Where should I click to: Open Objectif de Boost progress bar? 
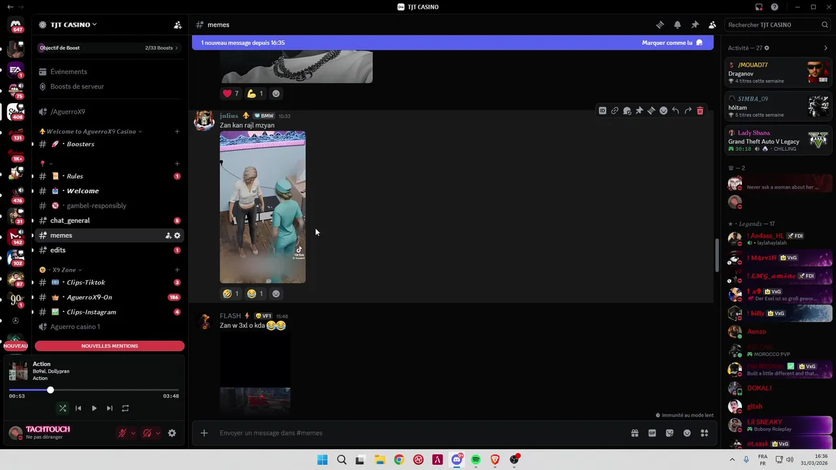coord(110,48)
